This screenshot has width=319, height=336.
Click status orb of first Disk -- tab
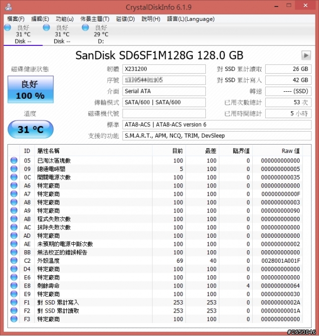click(7, 27)
